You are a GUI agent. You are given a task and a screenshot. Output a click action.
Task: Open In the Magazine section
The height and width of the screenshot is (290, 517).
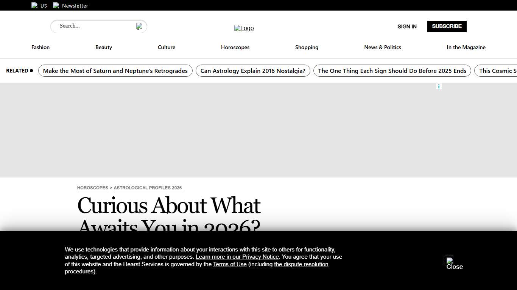click(466, 47)
